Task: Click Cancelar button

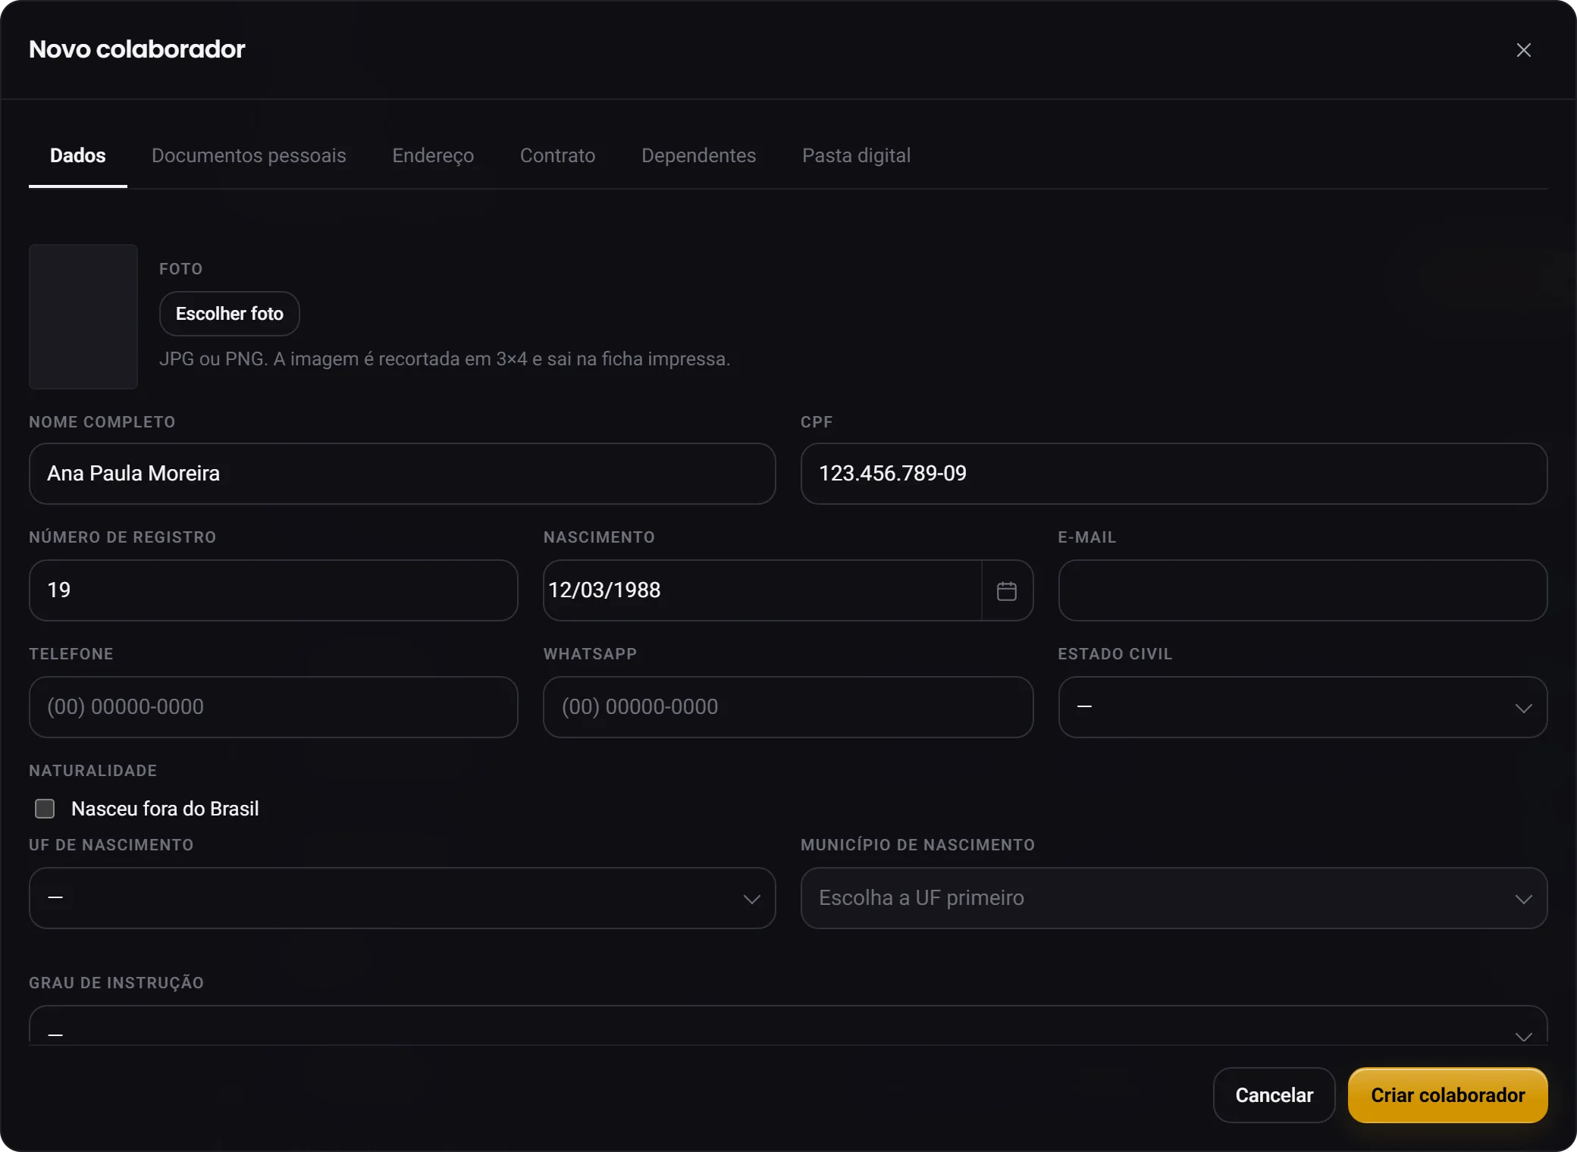Action: coord(1274,1095)
